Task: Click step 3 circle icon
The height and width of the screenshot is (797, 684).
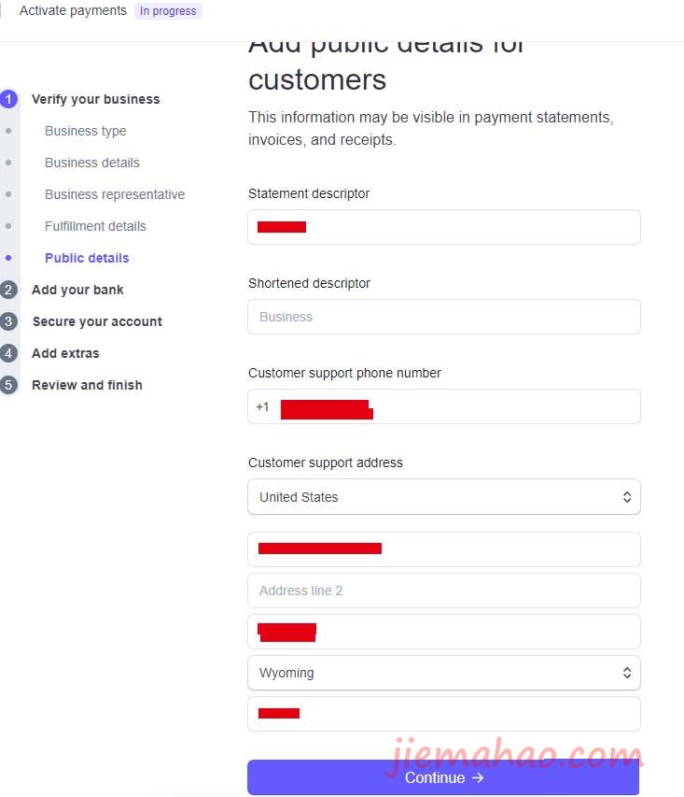Action: tap(9, 321)
